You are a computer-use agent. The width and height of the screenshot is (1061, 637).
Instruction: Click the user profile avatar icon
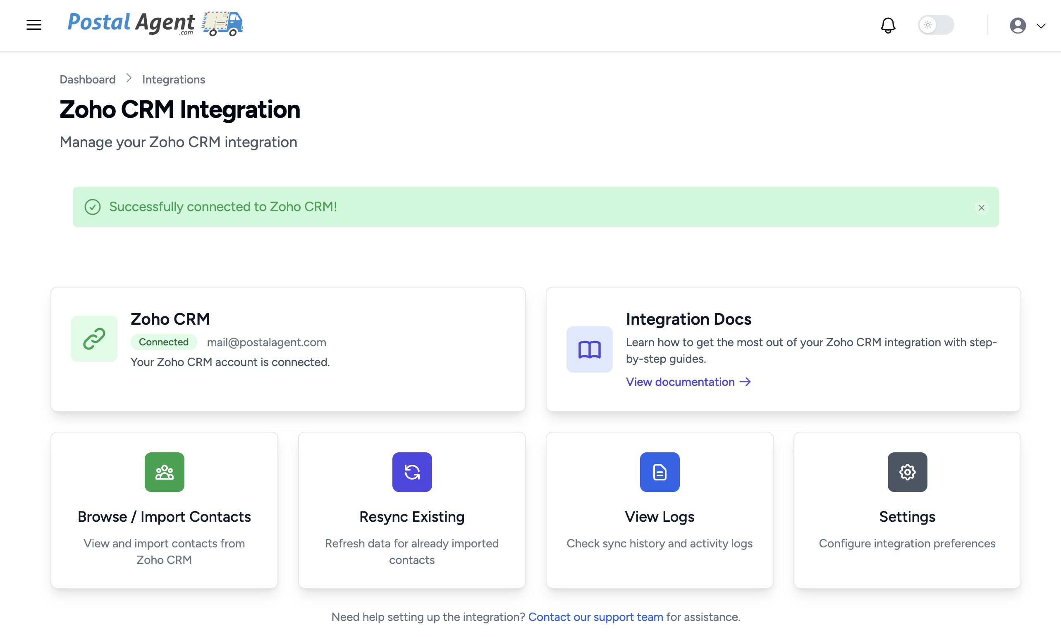(x=1018, y=25)
